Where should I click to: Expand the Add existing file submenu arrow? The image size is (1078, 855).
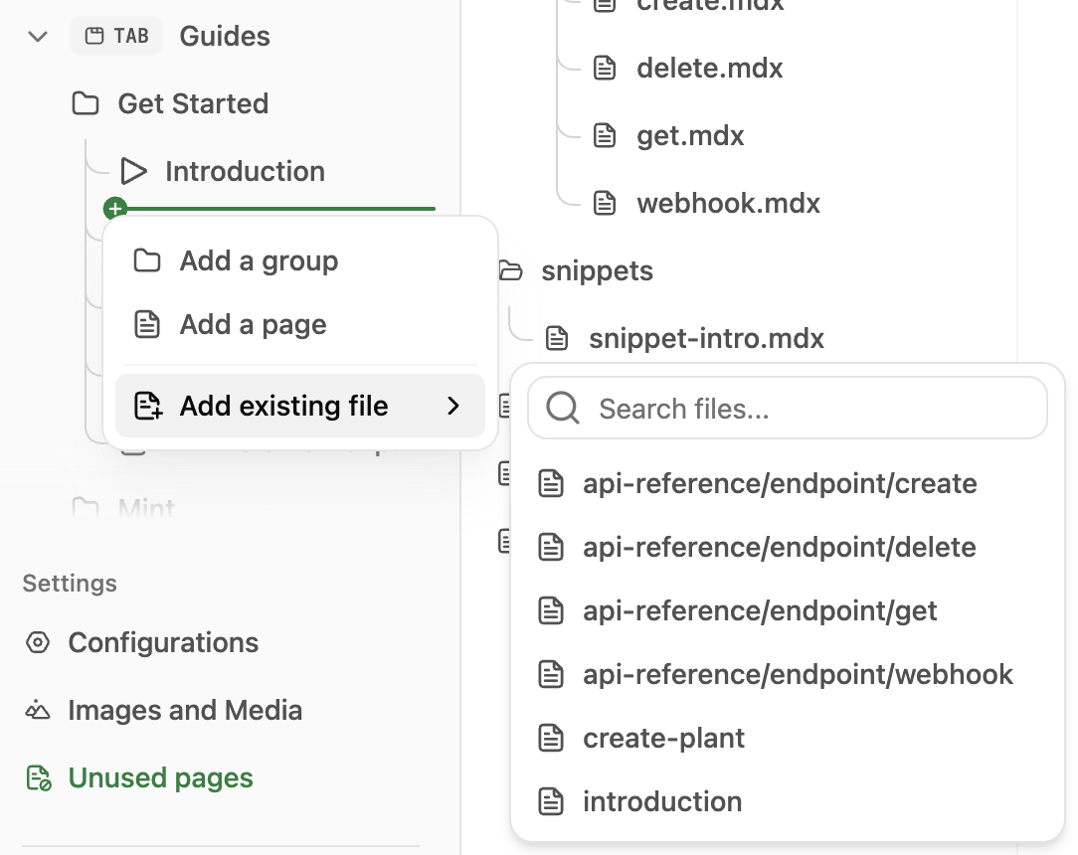tap(453, 406)
